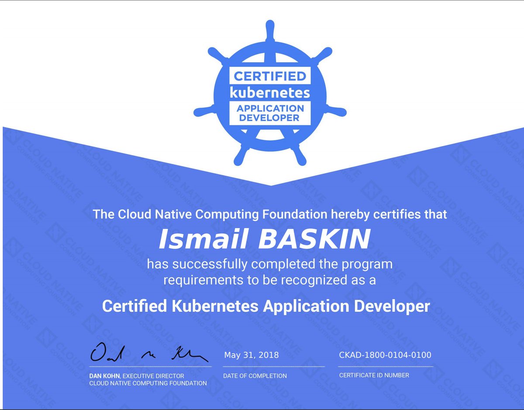Click "CLOUD NATIVE COMPUTING FOUNDATION" under Dan Kohn's name
The image size is (524, 410).
coord(148,383)
